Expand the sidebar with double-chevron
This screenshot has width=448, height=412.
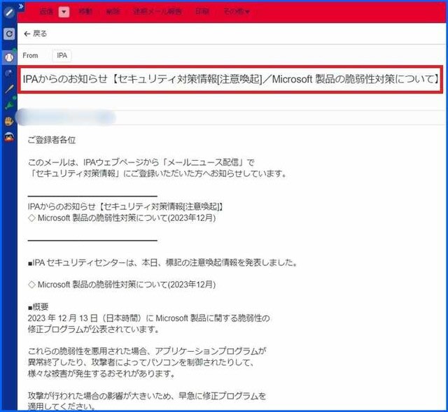[x=21, y=6]
